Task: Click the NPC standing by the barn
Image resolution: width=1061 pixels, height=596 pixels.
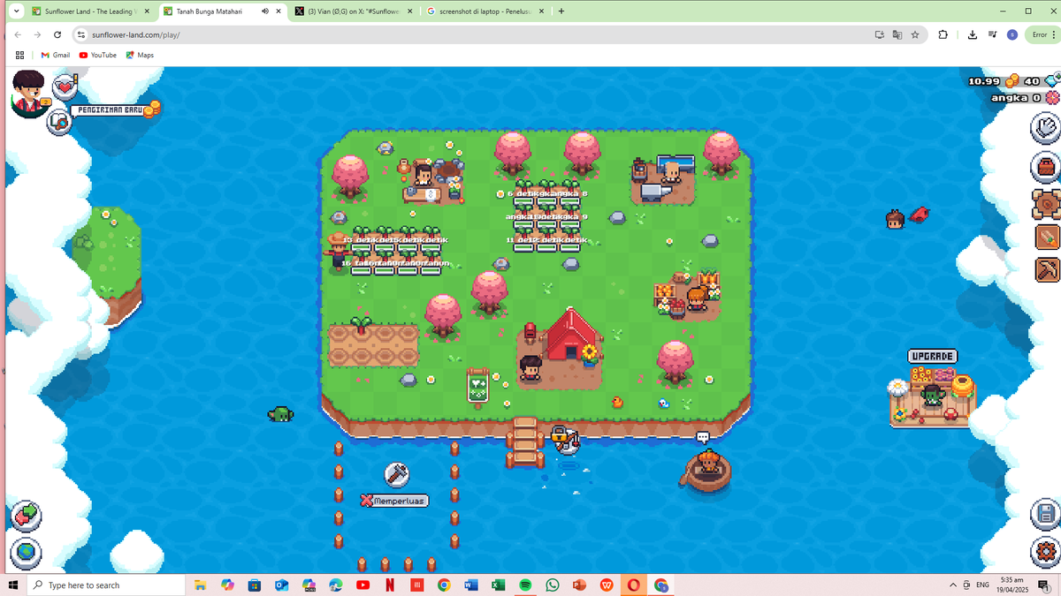Action: pos(530,367)
